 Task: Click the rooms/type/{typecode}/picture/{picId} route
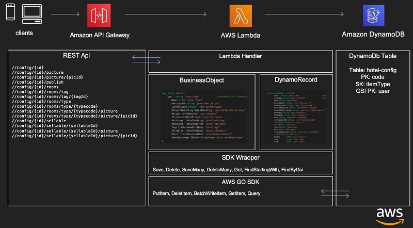[x=74, y=116]
